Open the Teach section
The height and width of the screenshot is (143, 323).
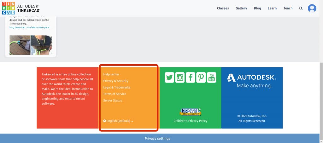pos(288,9)
